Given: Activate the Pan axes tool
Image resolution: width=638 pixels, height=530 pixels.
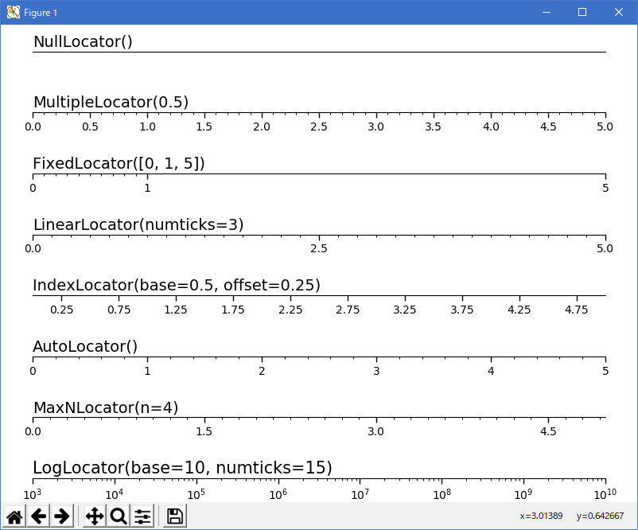Looking at the screenshot, I should 95,516.
